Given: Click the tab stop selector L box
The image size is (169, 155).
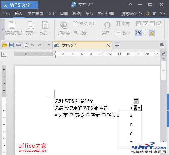Looking at the screenshot, I should coord(4,54).
